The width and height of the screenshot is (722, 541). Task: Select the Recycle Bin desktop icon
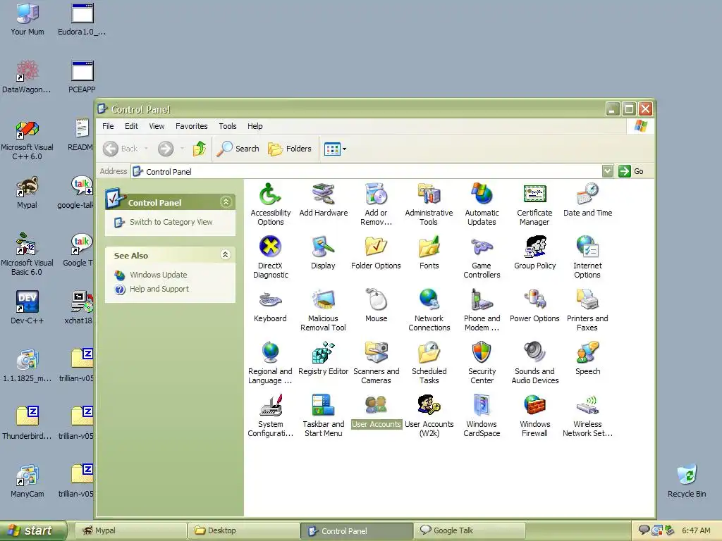[x=687, y=481]
